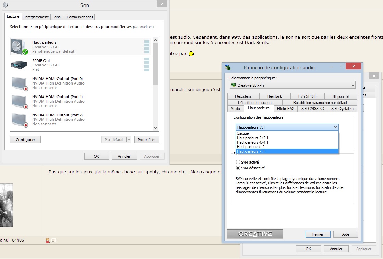Screen dimensions: 383x259
Task: Open the X-Fi CMSS-3D tab
Action: click(312, 108)
